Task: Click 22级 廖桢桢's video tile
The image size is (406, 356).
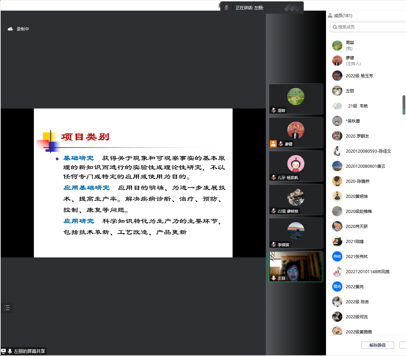Action: tap(296, 199)
